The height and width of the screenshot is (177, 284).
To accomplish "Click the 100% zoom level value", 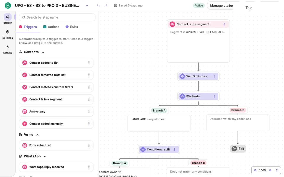I will tap(263, 170).
